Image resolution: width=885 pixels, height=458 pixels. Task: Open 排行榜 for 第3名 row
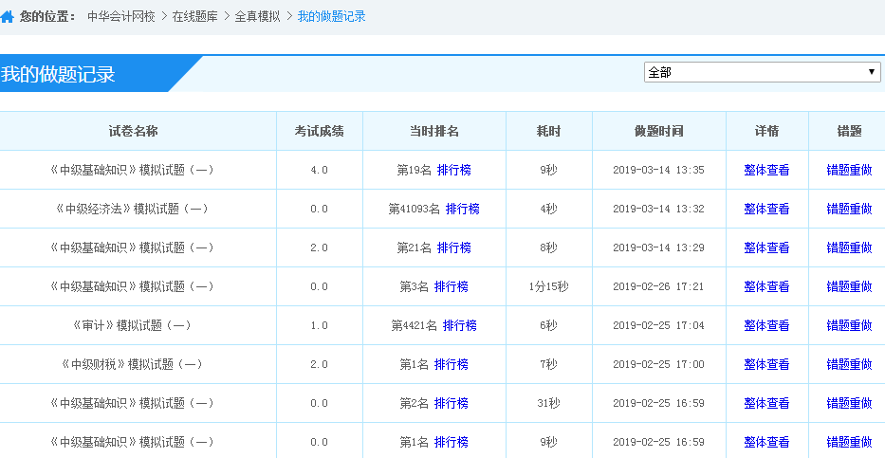(451, 287)
